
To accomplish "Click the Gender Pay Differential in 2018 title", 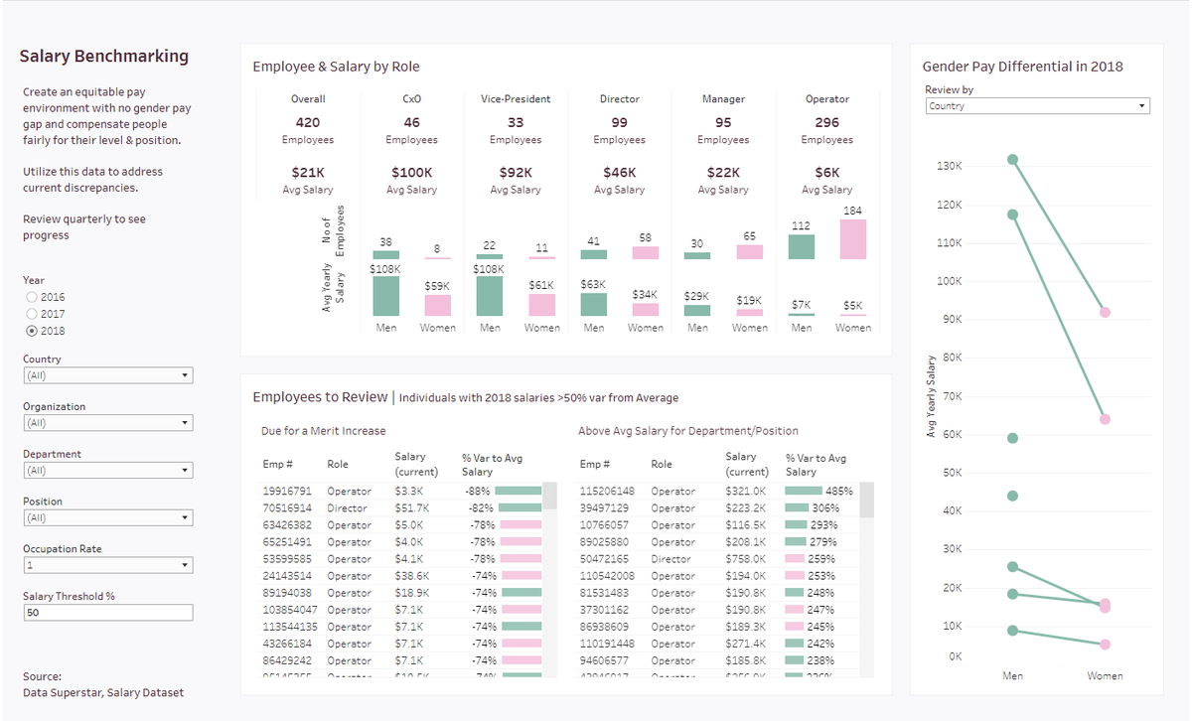I will click(1023, 67).
